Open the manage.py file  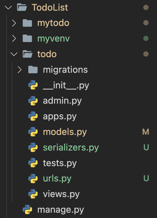[x=61, y=210]
